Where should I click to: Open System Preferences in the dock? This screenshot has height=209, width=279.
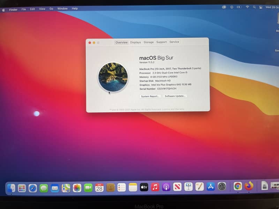coord(222,186)
